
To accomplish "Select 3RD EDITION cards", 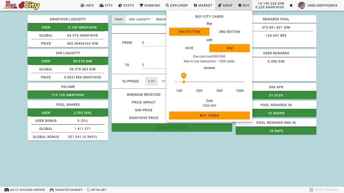I will pos(230,32).
